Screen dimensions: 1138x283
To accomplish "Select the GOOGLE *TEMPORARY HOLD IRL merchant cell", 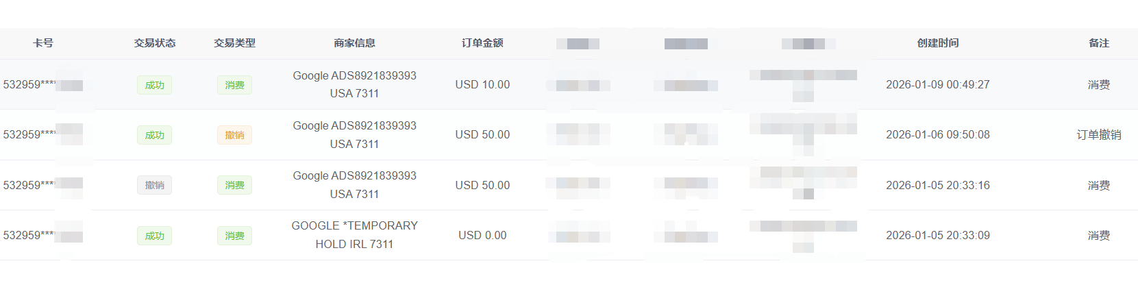I will 354,235.
